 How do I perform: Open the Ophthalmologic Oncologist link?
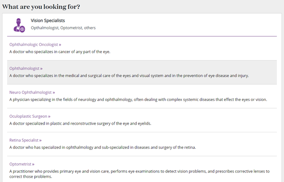tap(35, 45)
